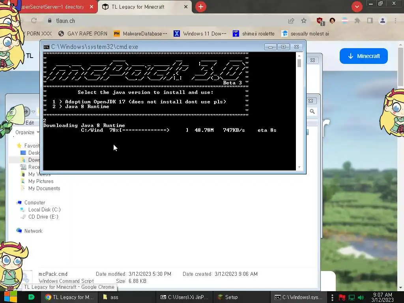
Task: Click the blue Minecraft download button
Action: point(363,56)
